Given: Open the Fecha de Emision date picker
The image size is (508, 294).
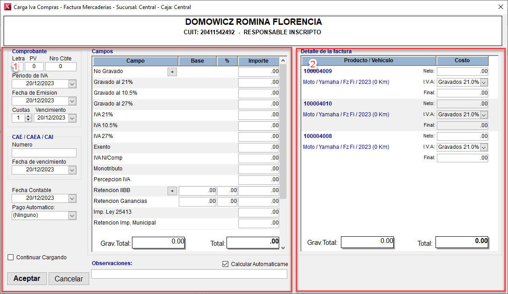Looking at the screenshot, I should click(72, 101).
